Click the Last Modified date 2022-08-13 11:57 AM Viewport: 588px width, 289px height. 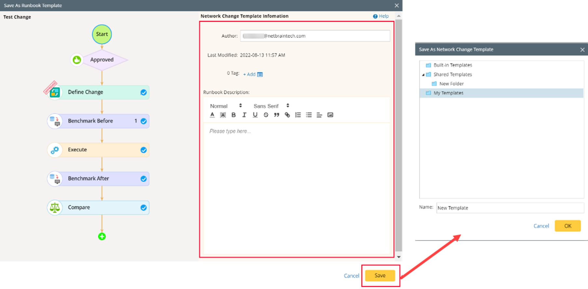(262, 55)
